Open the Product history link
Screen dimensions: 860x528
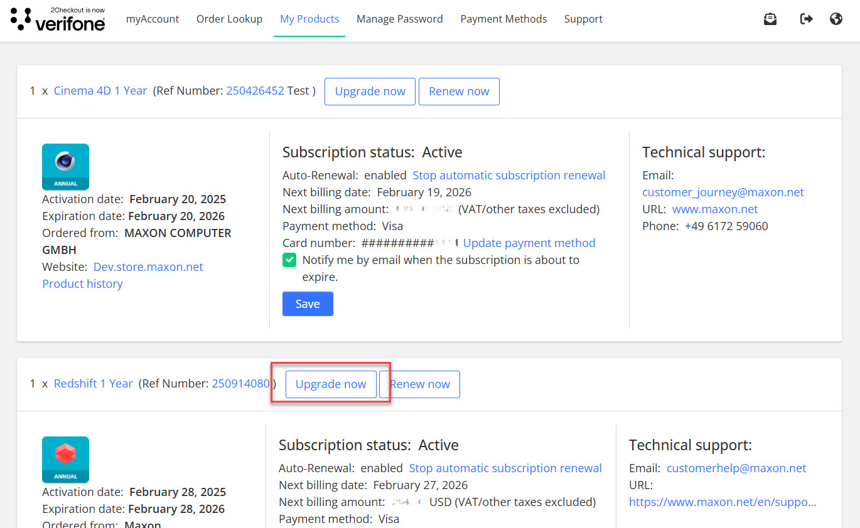82,284
